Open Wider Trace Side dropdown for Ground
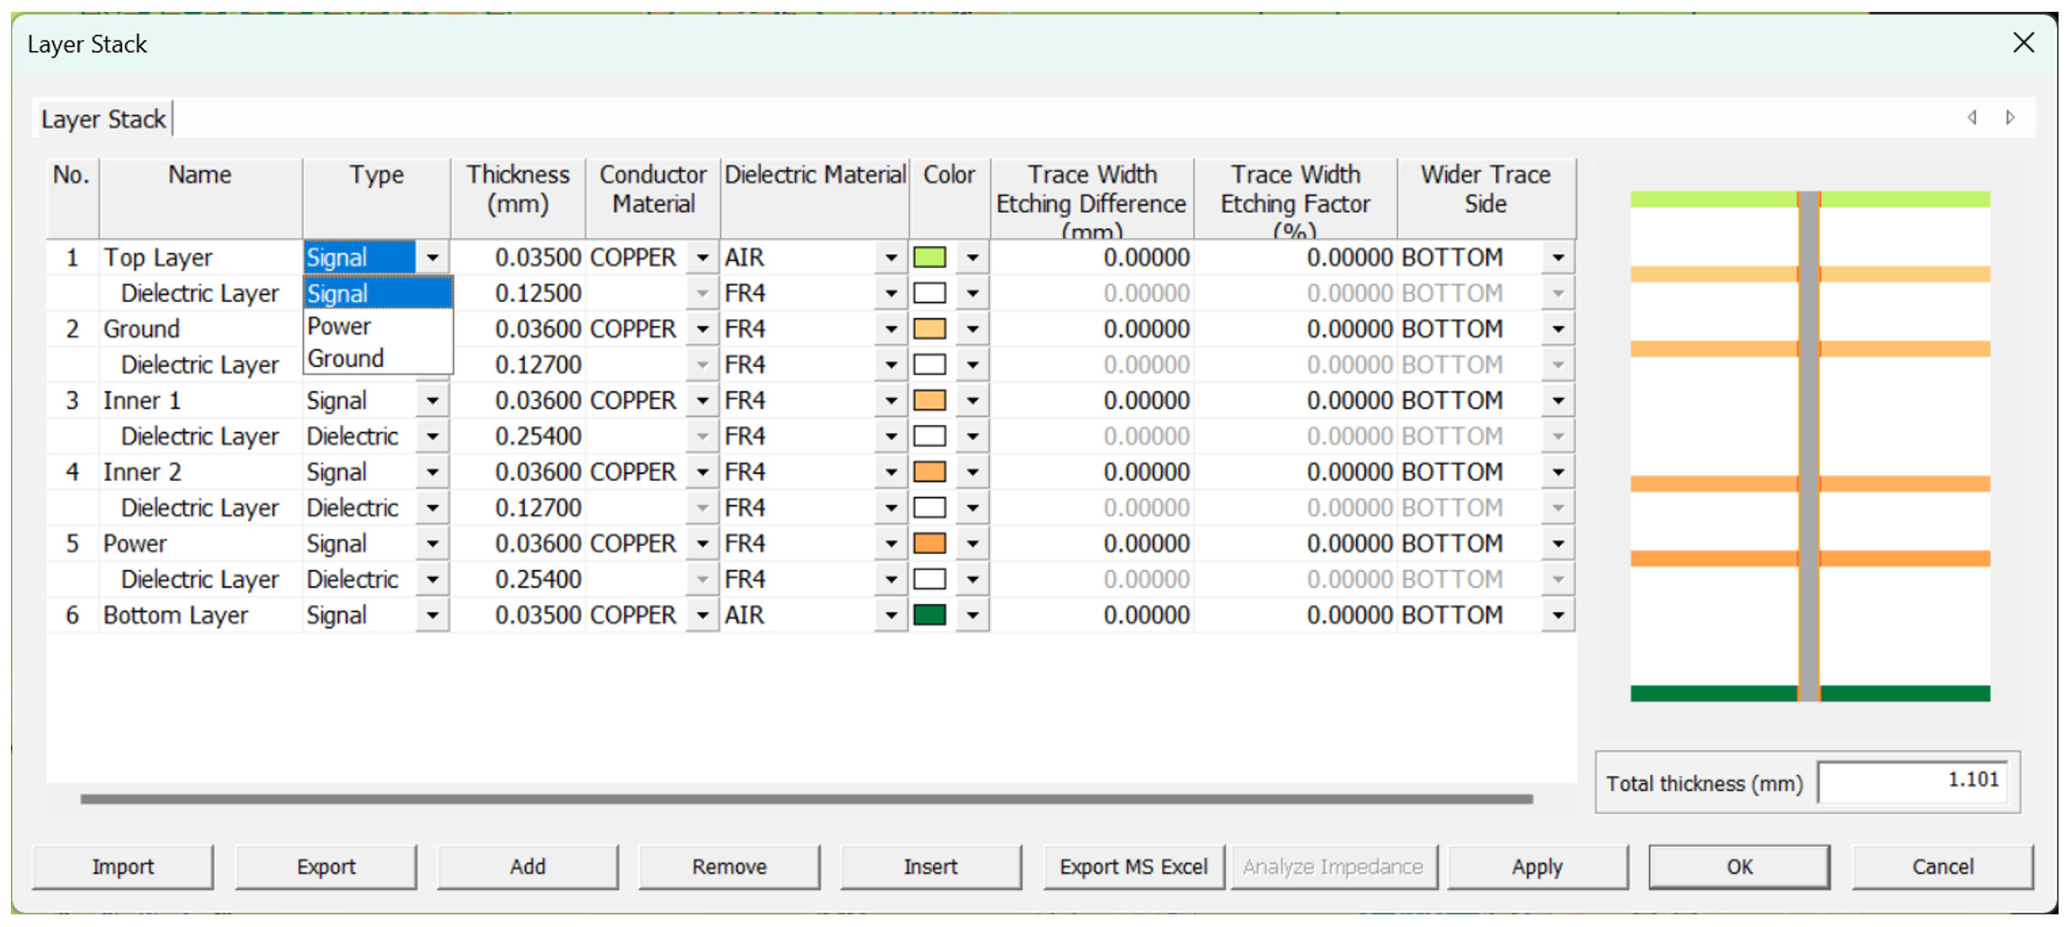The width and height of the screenshot is (2067, 927). pos(1557,329)
